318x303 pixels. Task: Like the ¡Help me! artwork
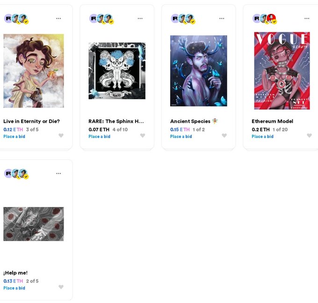click(61, 287)
